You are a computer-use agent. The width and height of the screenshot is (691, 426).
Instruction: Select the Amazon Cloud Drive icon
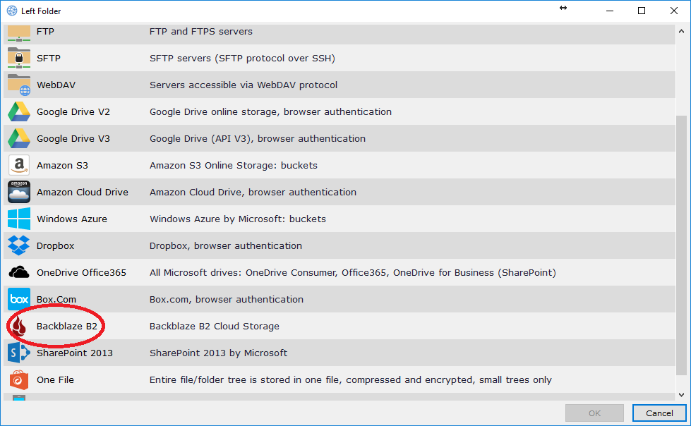(x=19, y=192)
